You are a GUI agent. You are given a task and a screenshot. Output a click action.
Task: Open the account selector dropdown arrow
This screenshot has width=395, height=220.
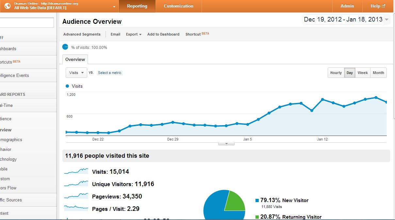pyautogui.click(x=114, y=7)
